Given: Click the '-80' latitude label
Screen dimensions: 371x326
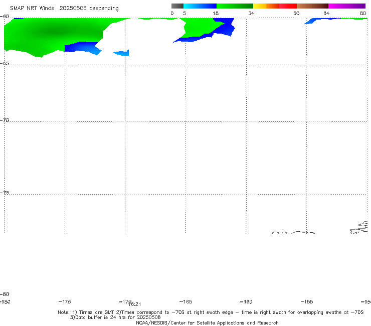Looking at the screenshot, I should 5,294.
